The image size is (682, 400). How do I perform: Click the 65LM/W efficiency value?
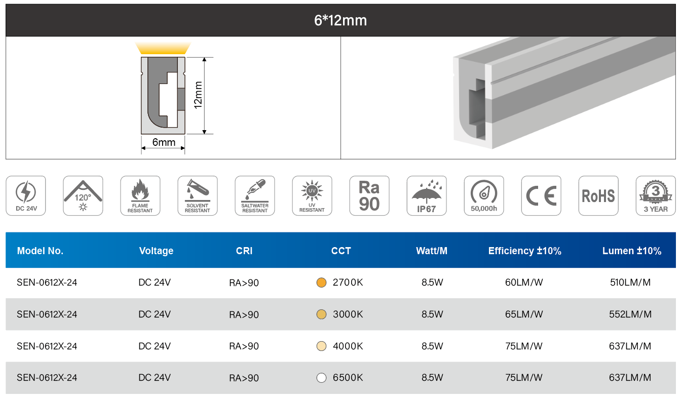[x=524, y=314]
